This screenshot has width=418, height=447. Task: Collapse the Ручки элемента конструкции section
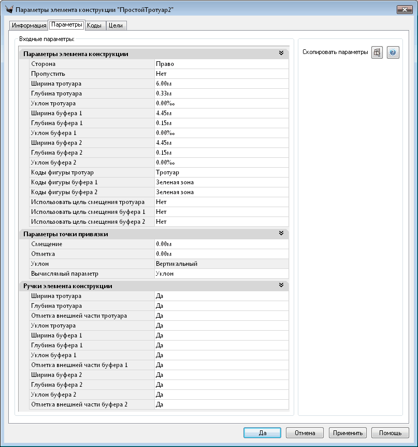coord(281,286)
